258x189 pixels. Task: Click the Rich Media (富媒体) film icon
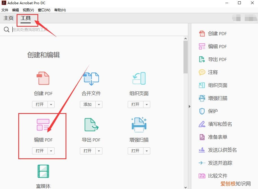(x=43, y=171)
